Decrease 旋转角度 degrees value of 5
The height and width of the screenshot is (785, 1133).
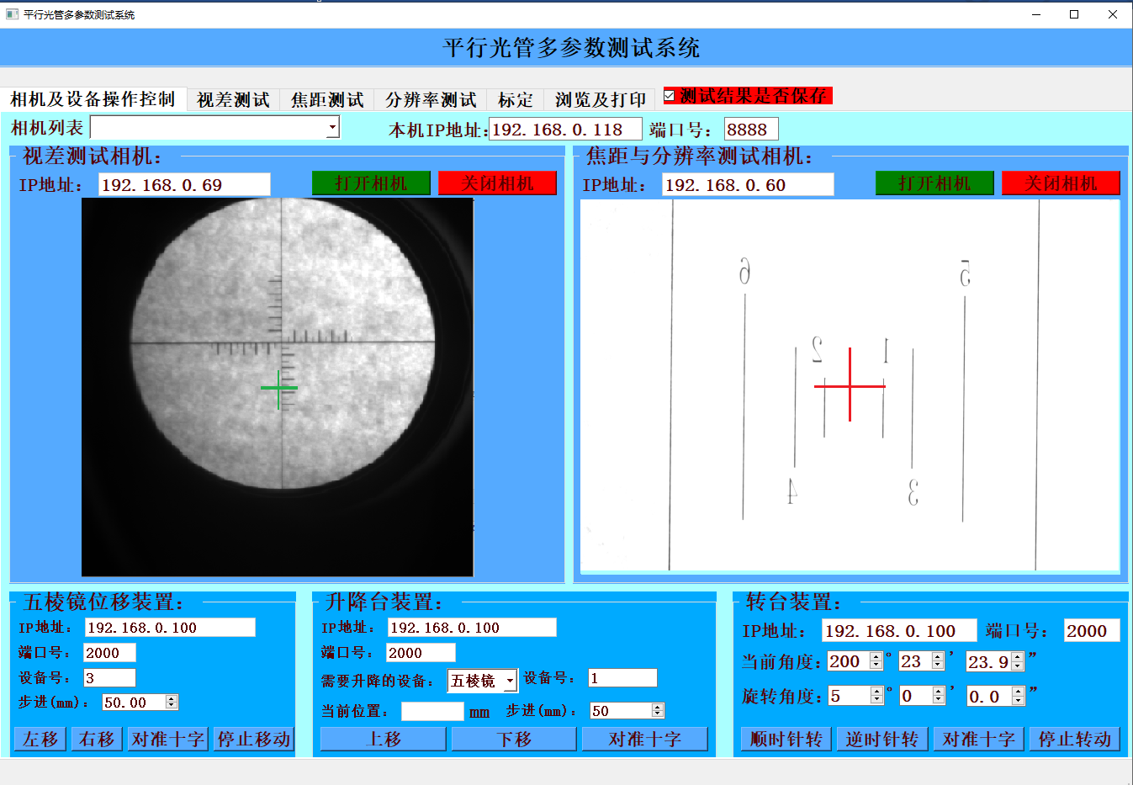(876, 700)
